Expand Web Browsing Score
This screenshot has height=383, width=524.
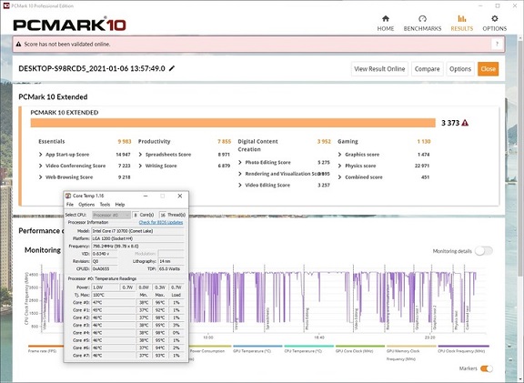(x=40, y=177)
